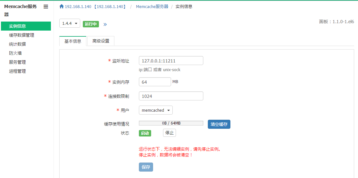Click the hint text ip:端口 或者 unix-sock

(160, 70)
